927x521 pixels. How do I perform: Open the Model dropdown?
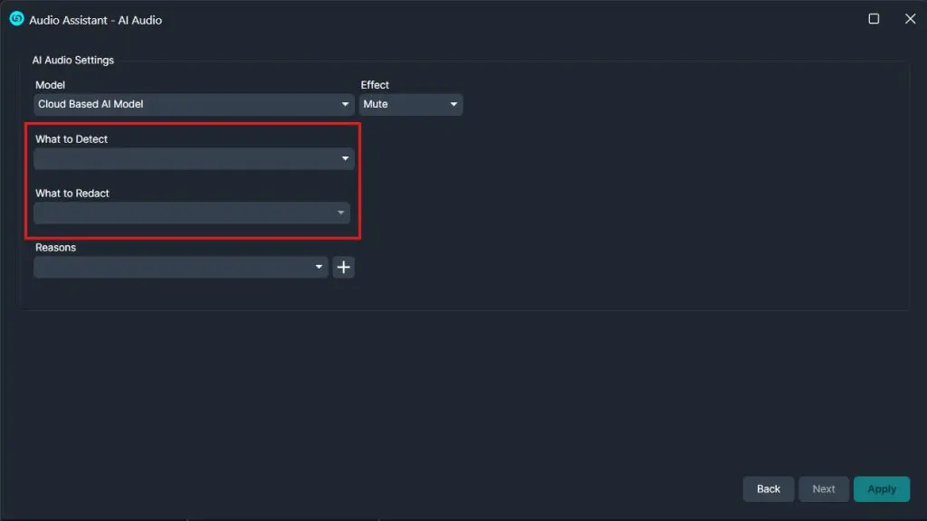point(194,105)
